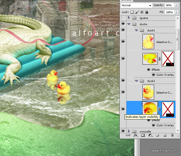The width and height of the screenshot is (181, 156).
Task: Click the Opacity label
Action: (158, 5)
